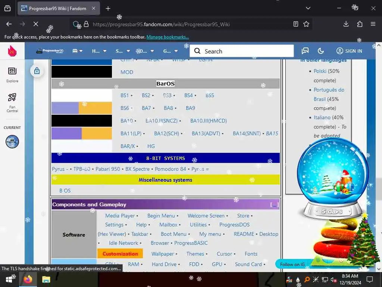Expand the first wiki nav dropdown with book icon

pyautogui.click(x=78, y=51)
